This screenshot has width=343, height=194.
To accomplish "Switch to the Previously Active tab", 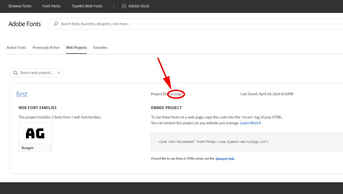I will [46, 47].
